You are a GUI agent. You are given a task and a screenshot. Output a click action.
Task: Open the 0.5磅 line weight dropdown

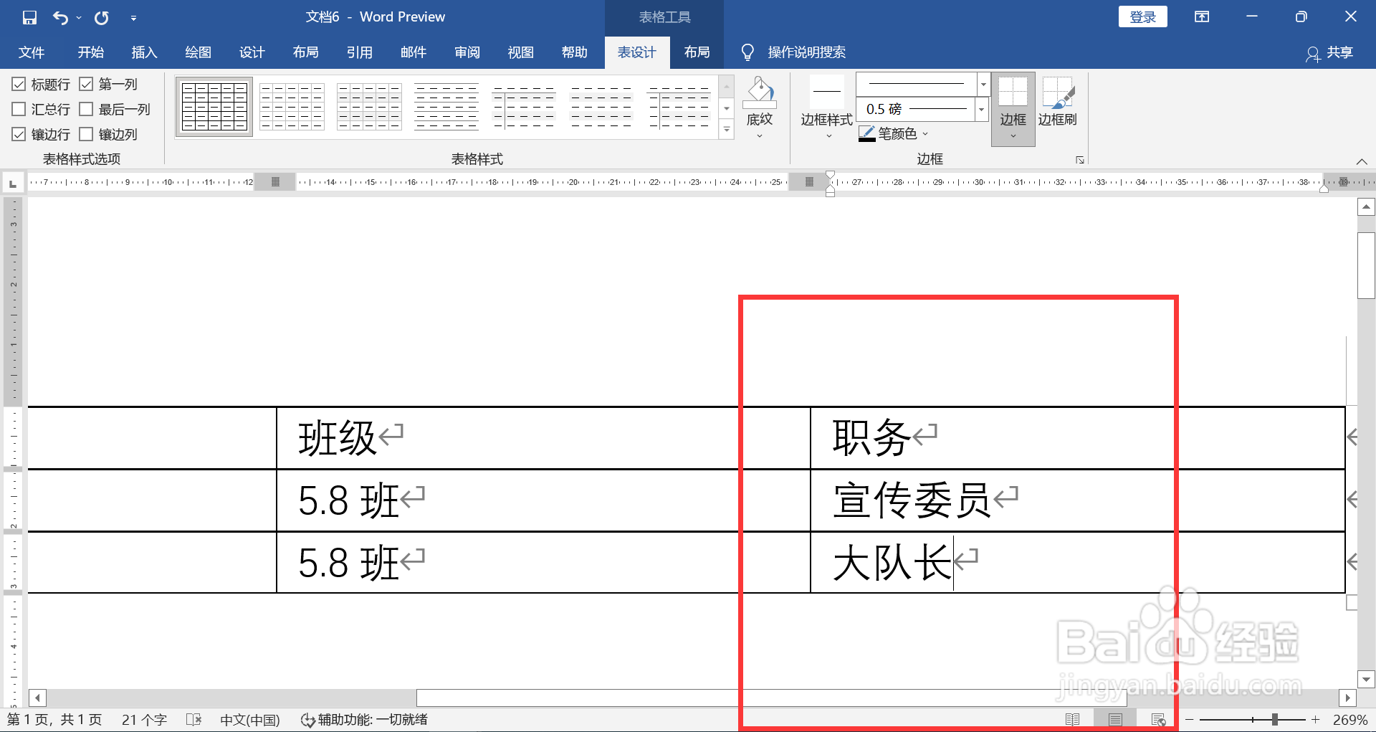click(x=980, y=109)
